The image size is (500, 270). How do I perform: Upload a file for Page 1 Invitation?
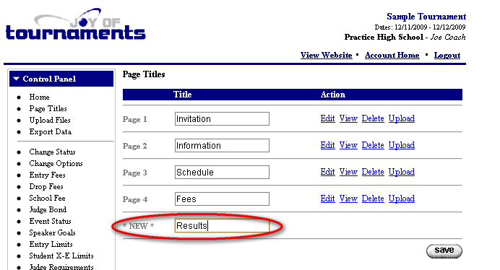(402, 118)
